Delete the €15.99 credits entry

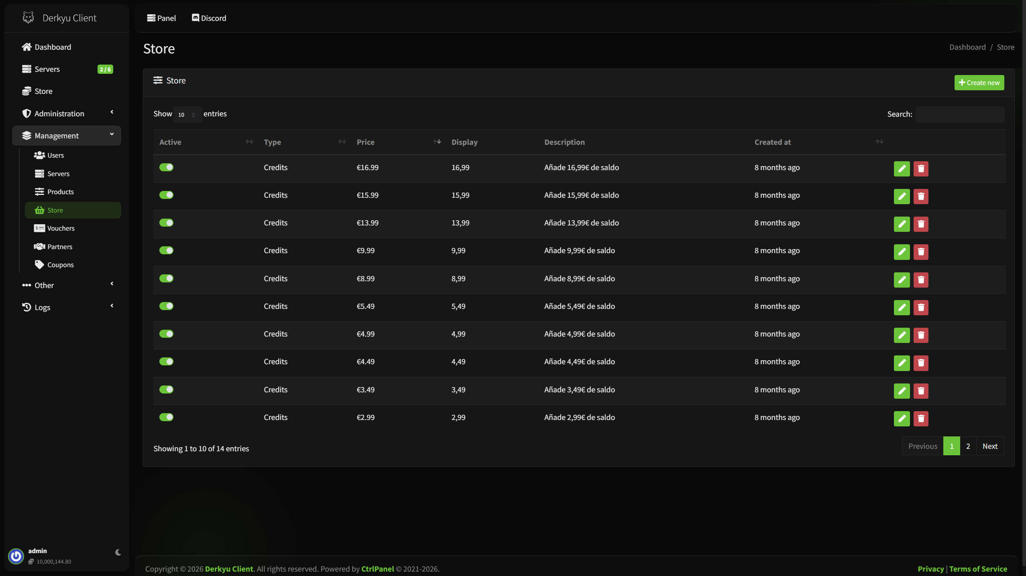(921, 197)
